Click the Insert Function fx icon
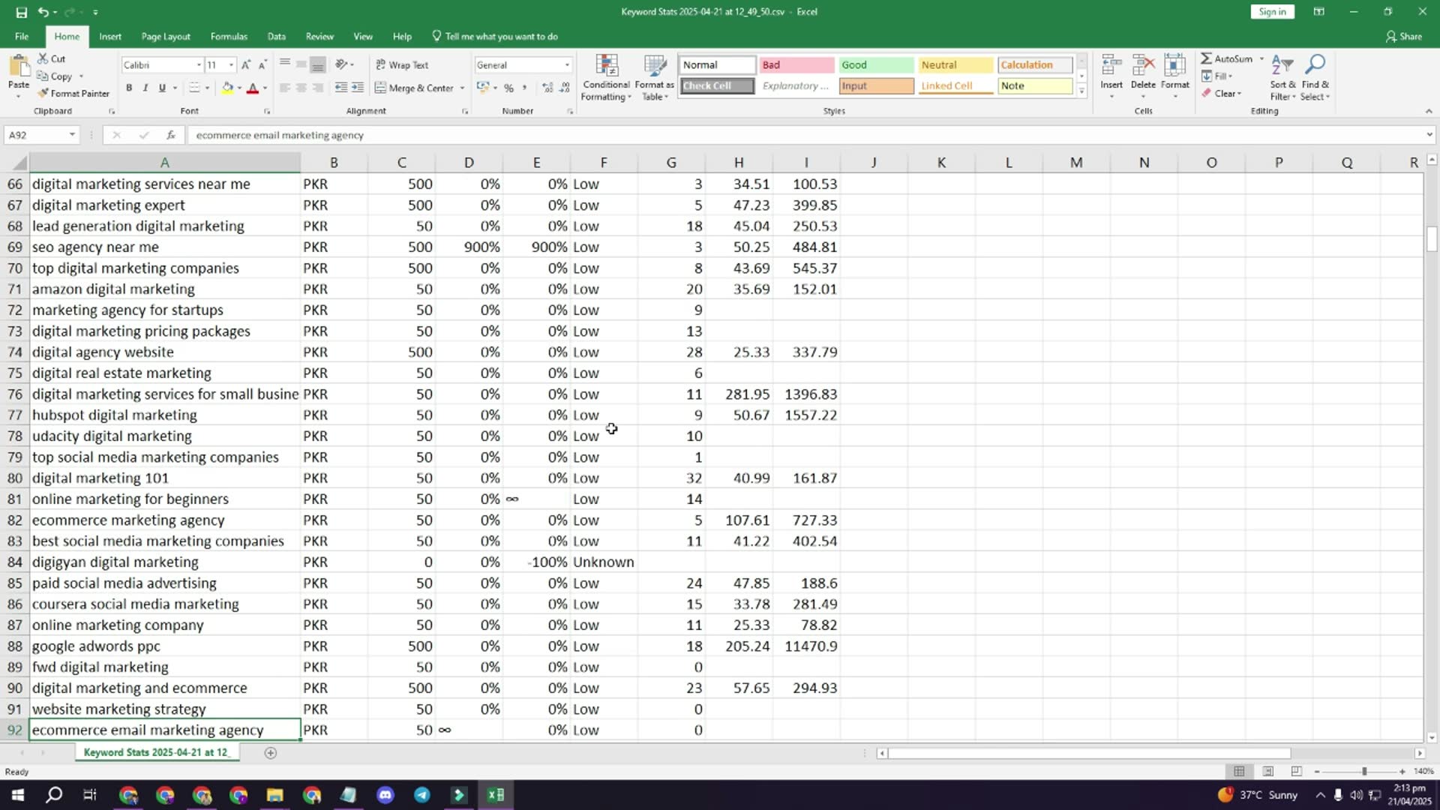Screen dimensions: 1440x810 pyautogui.click(x=171, y=135)
